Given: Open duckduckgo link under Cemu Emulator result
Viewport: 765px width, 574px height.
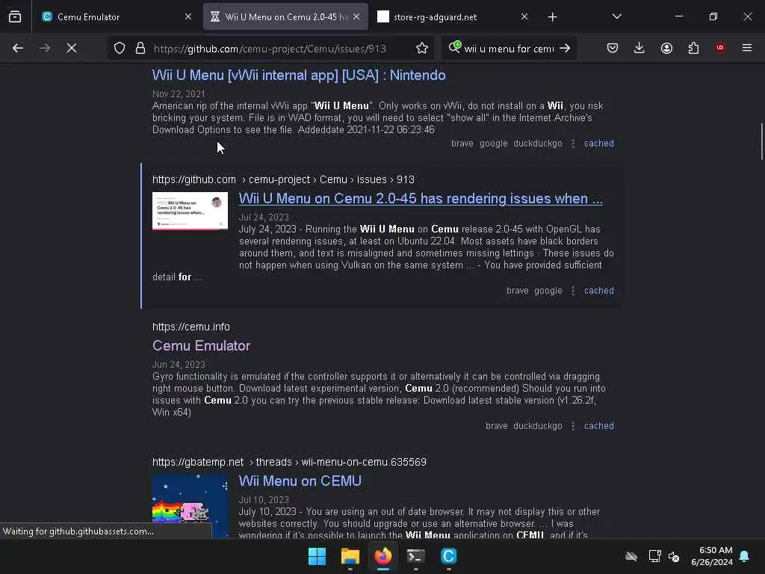Looking at the screenshot, I should tap(538, 426).
